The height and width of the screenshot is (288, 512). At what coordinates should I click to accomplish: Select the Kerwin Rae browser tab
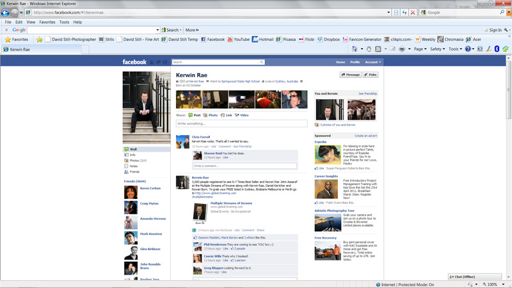tap(41, 49)
